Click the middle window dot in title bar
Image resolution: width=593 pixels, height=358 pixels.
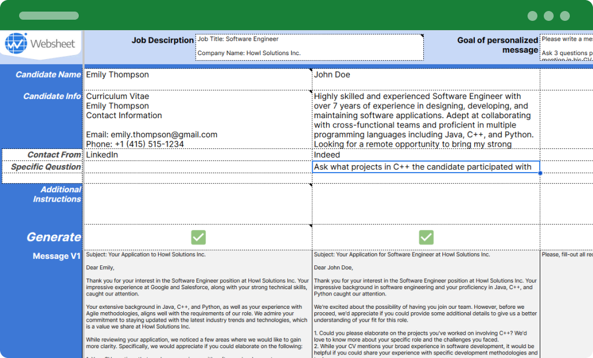coord(548,16)
